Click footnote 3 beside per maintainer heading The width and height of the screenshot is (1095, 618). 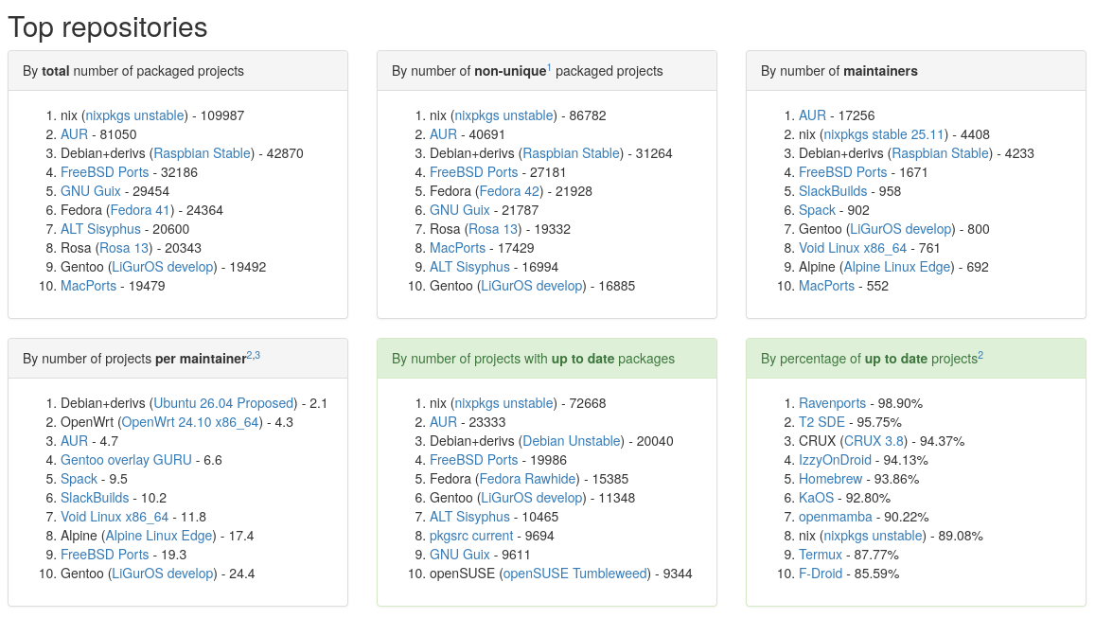(x=256, y=355)
